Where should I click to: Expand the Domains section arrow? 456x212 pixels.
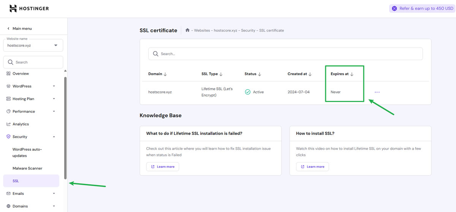pyautogui.click(x=54, y=206)
